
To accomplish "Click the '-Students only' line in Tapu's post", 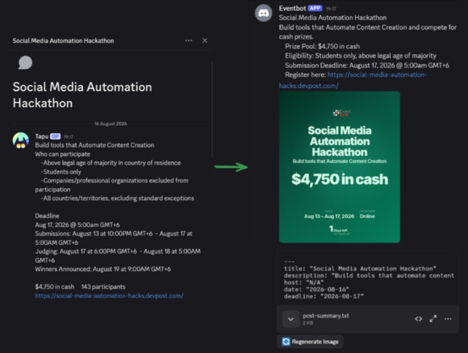I will pos(61,172).
